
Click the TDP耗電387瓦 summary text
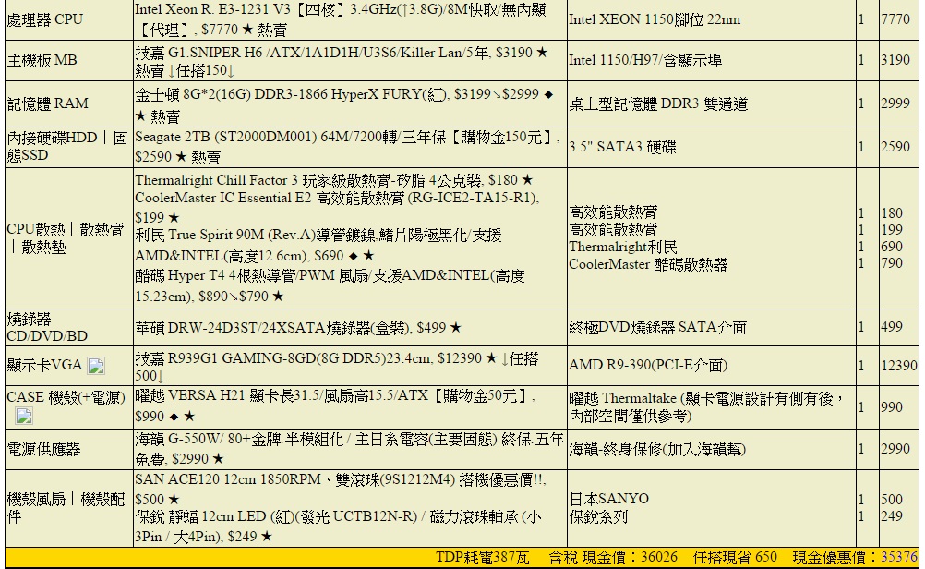click(x=483, y=557)
